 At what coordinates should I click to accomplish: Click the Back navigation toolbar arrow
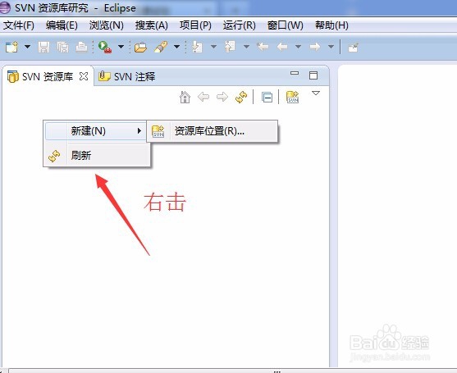[282, 47]
